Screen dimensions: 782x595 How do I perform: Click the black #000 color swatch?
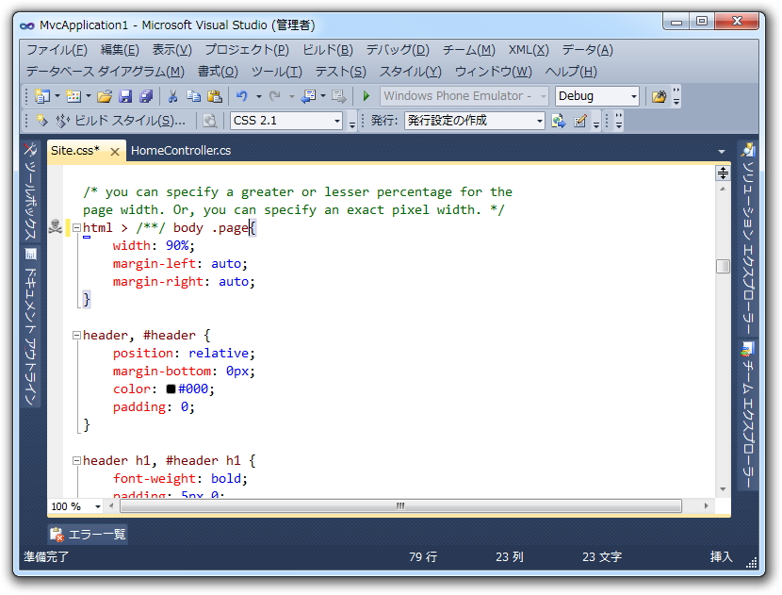click(171, 388)
